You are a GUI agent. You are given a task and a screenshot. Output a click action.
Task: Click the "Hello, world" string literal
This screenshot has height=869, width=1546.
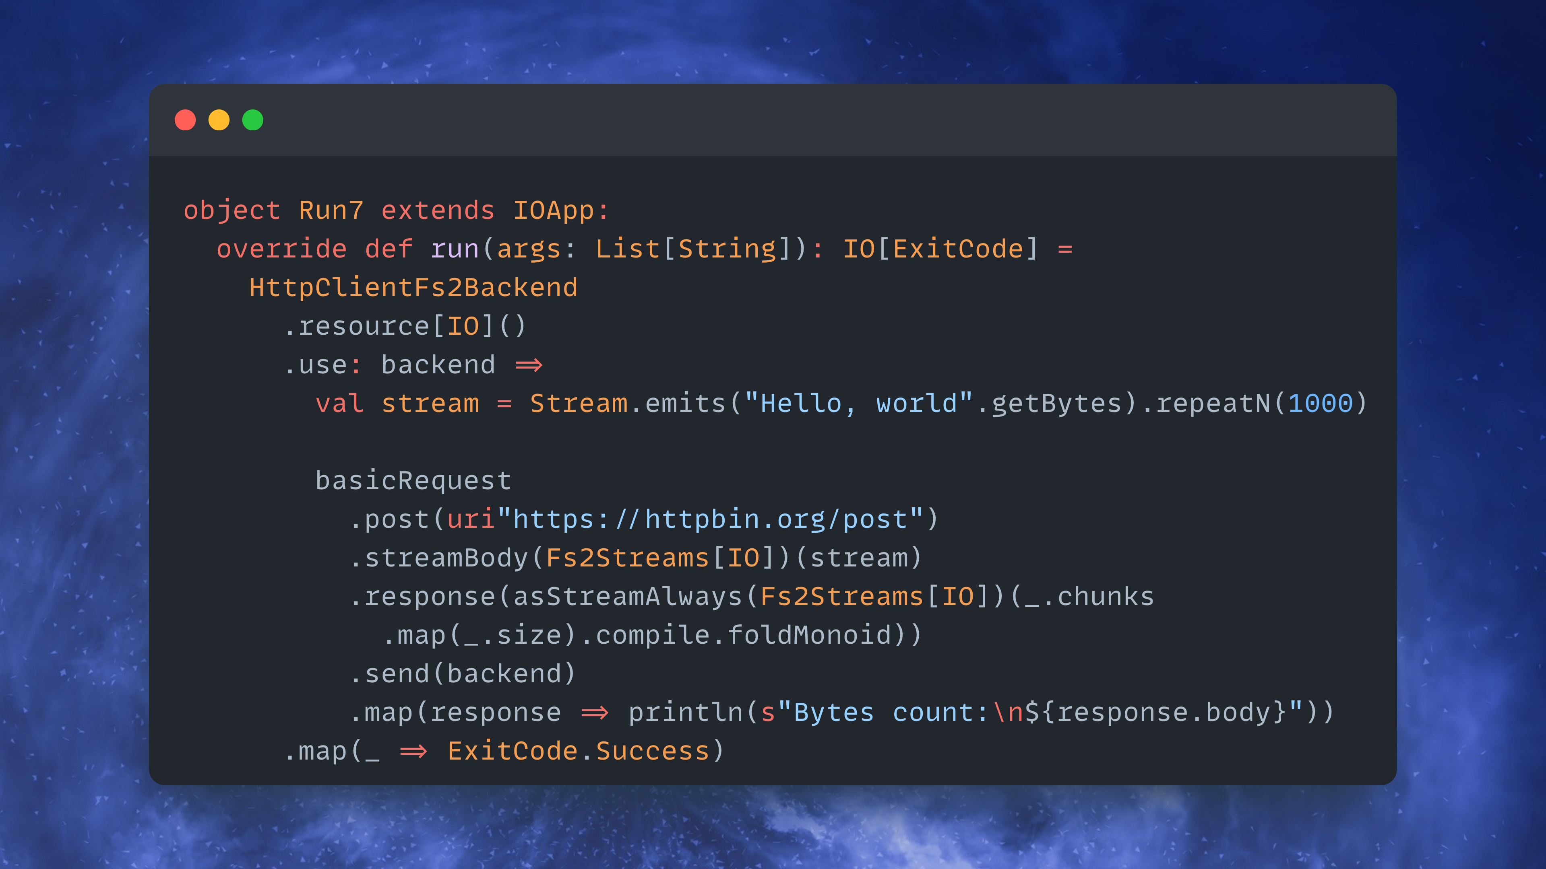coord(858,404)
